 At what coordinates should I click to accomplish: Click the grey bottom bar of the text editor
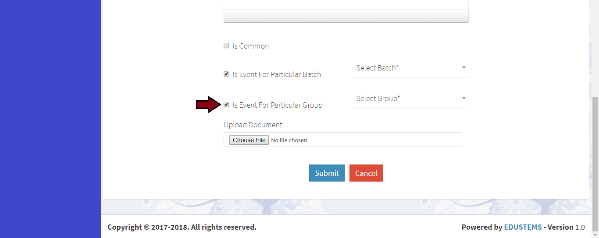(x=346, y=16)
